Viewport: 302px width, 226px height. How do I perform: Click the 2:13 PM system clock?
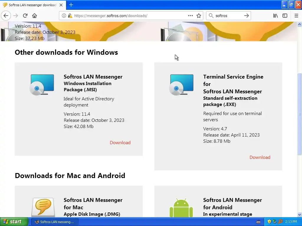tap(291, 222)
